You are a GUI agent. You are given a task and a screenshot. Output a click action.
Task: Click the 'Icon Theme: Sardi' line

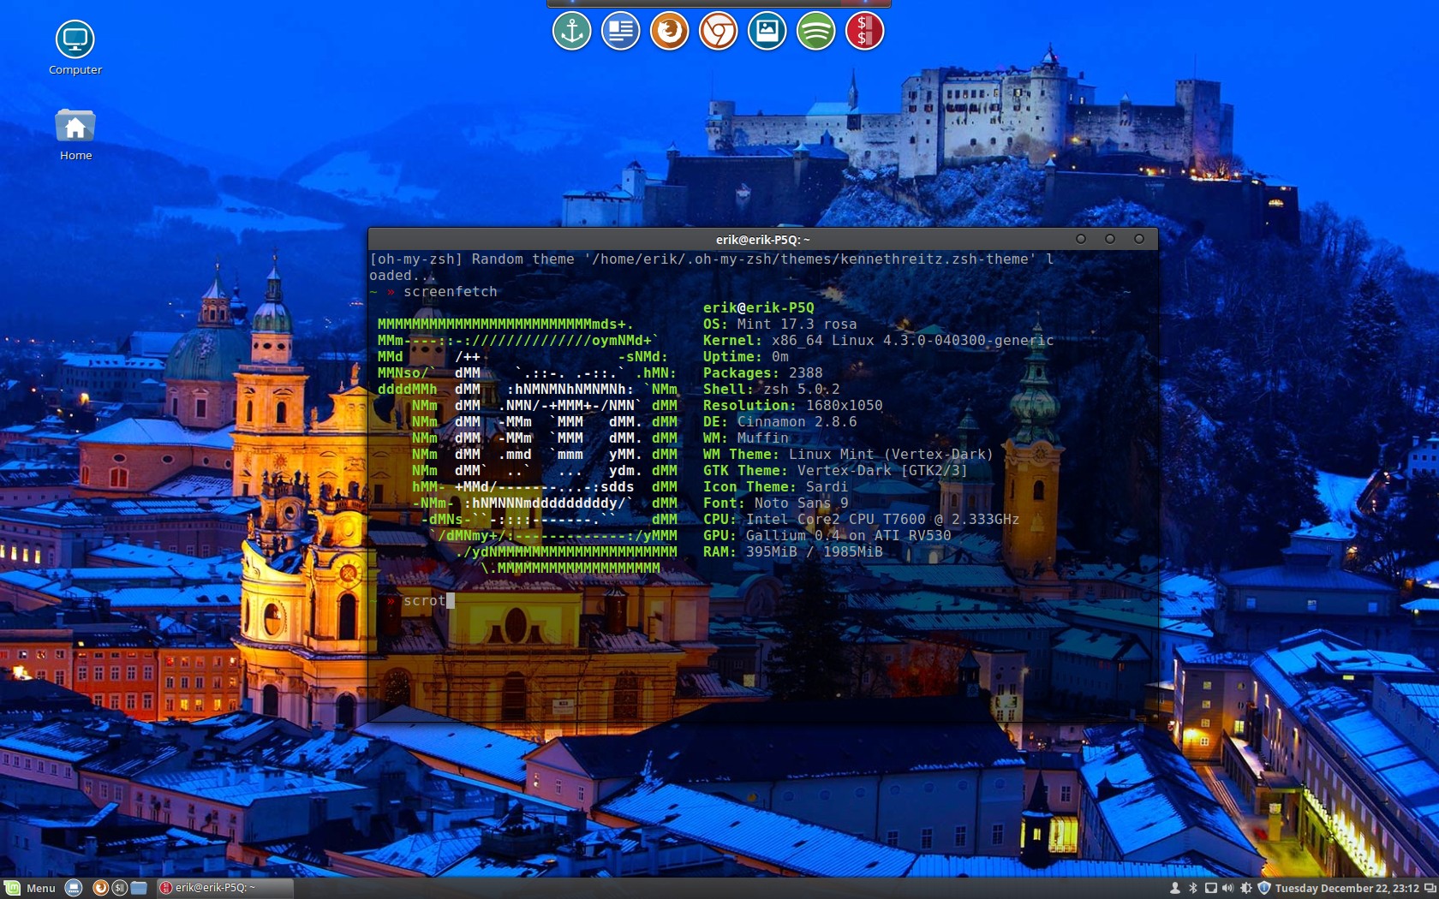coord(776,487)
